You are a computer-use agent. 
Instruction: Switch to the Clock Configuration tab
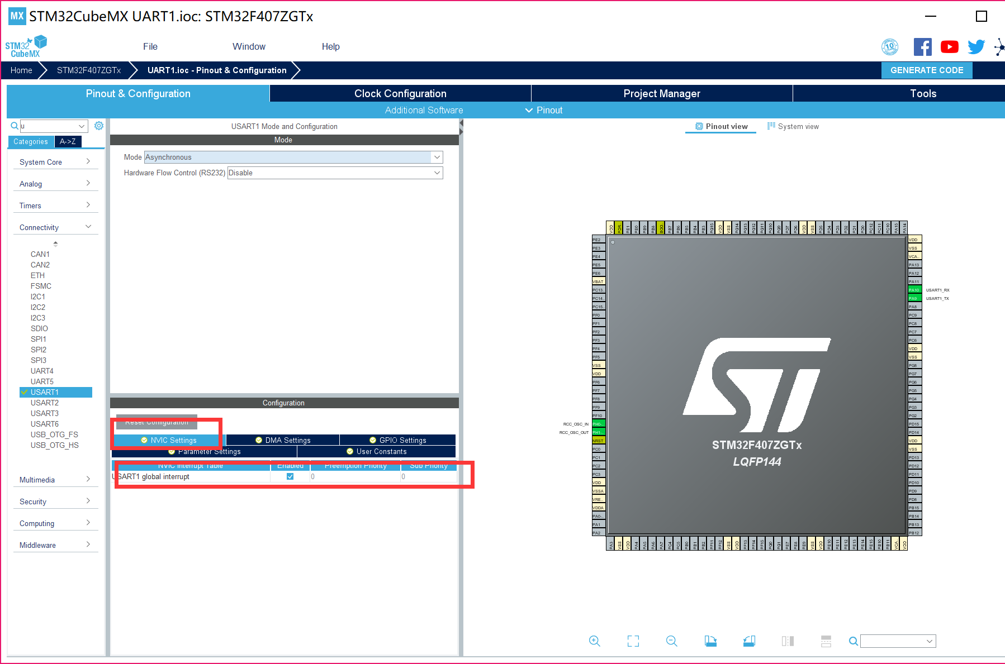coord(400,93)
